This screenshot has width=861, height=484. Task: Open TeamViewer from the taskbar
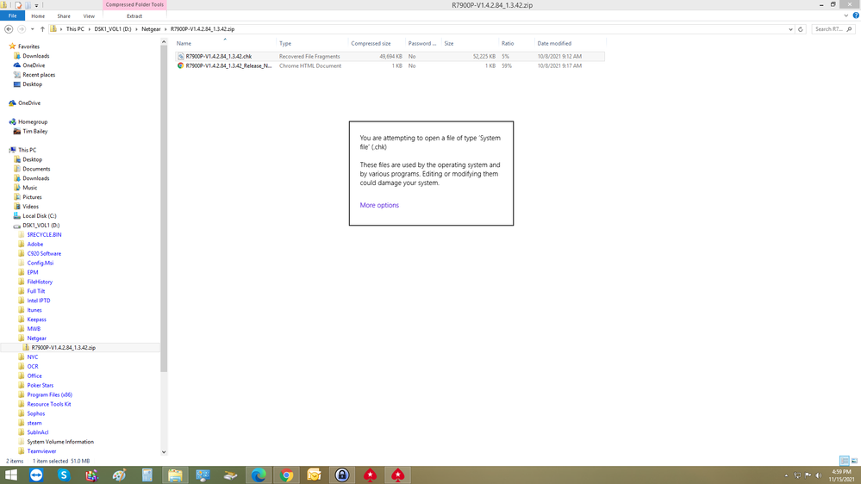[36, 475]
